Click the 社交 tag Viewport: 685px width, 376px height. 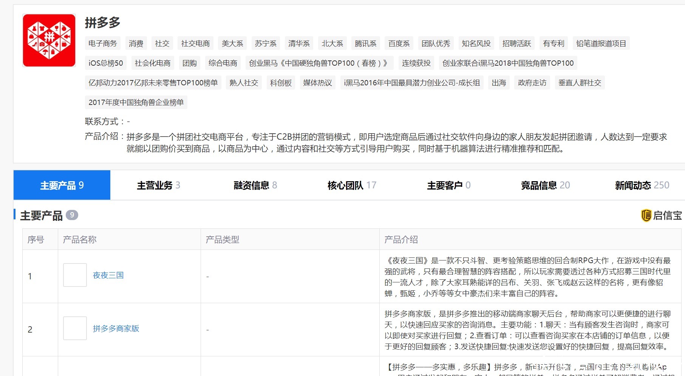[162, 43]
